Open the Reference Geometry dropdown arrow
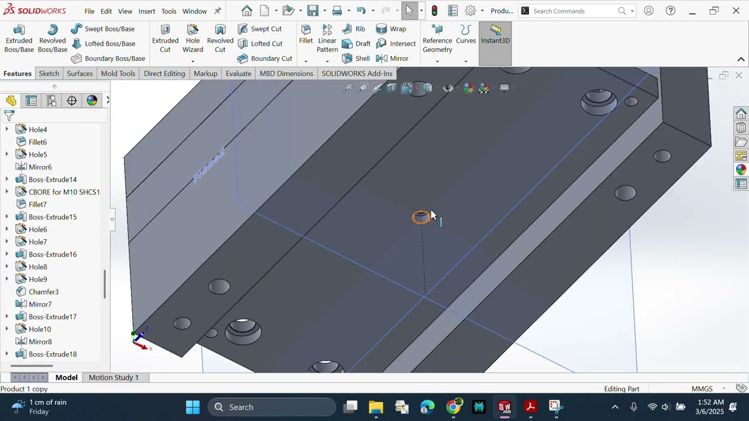This screenshot has height=421, width=749. (437, 61)
